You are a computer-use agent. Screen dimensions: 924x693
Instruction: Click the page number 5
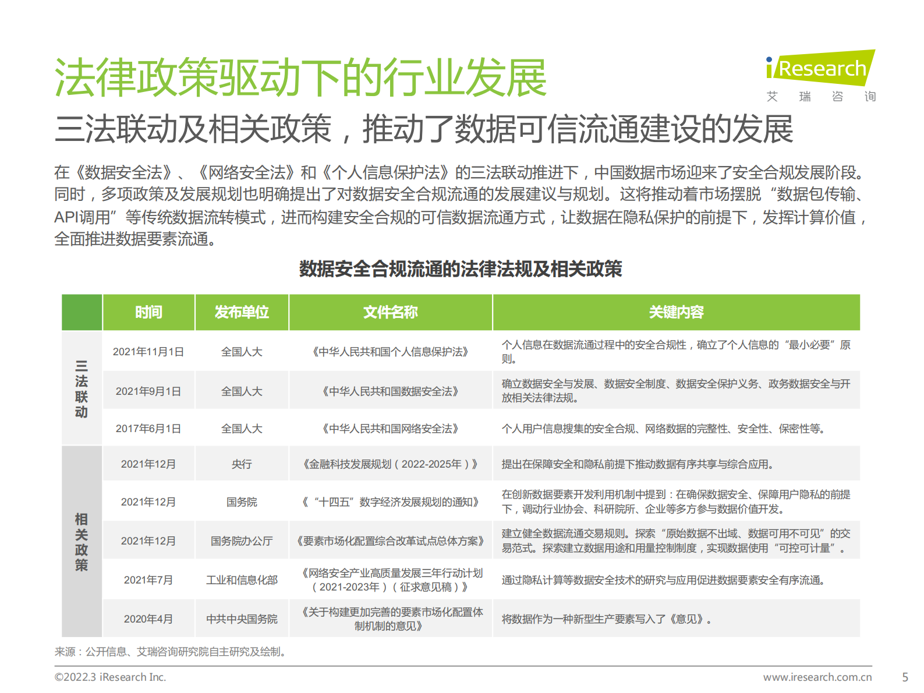pyautogui.click(x=905, y=677)
